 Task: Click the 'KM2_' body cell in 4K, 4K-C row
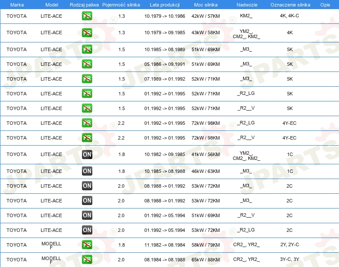coord(246,16)
